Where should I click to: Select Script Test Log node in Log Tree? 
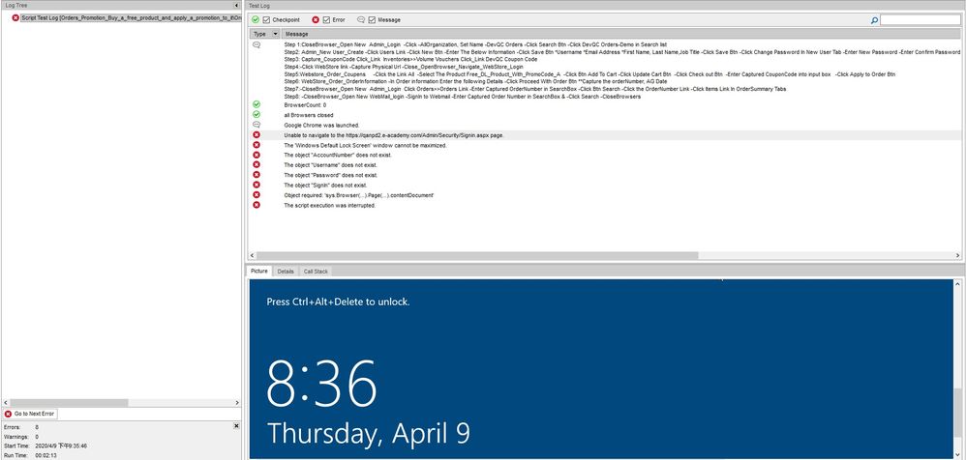click(x=131, y=18)
